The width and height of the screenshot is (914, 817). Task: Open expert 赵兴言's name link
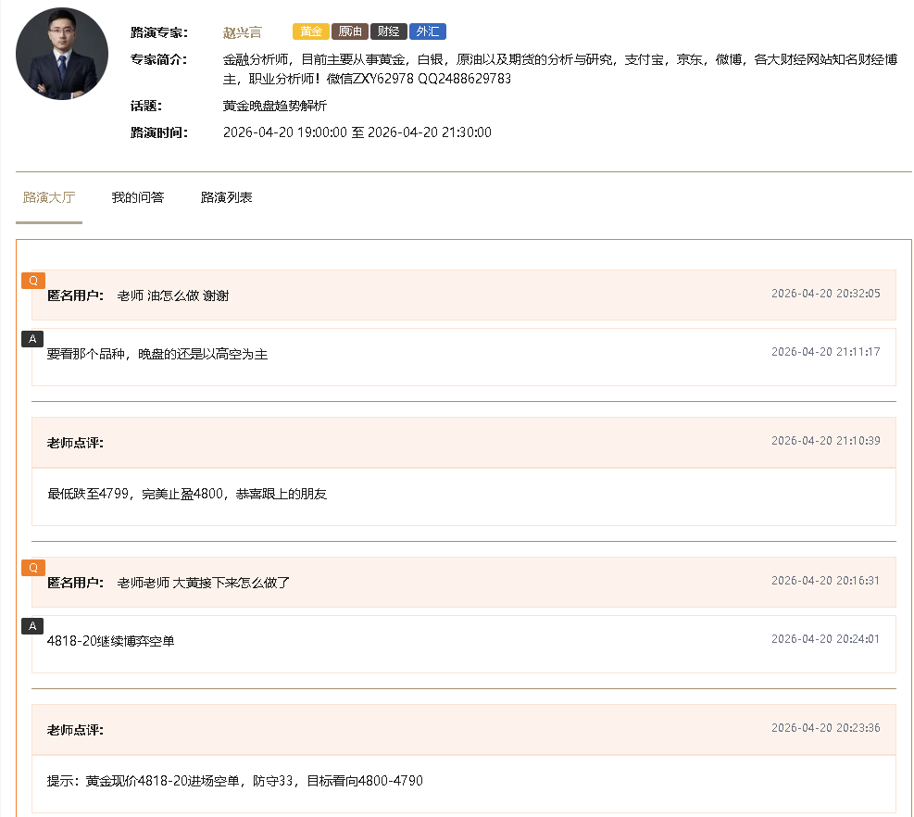pos(243,32)
